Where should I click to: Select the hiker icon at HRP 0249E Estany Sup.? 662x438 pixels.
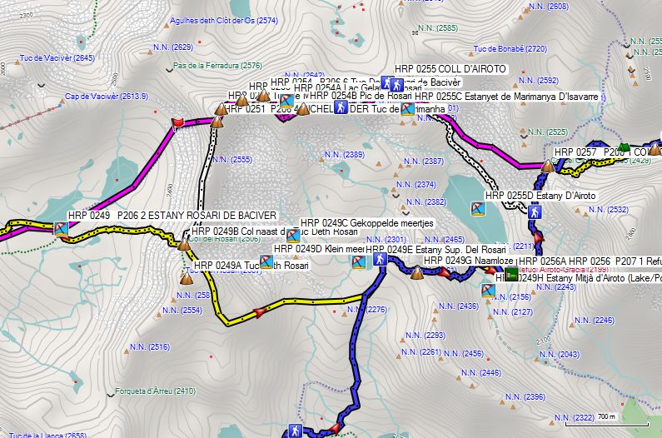pyautogui.click(x=380, y=260)
